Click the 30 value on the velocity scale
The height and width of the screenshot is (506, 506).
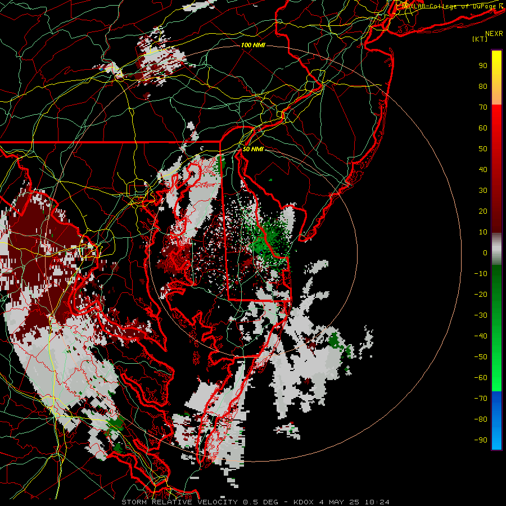pyautogui.click(x=483, y=191)
